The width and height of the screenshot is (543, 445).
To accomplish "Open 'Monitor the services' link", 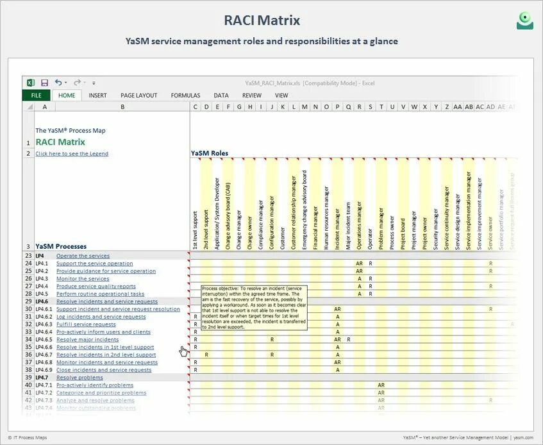I will click(83, 279).
